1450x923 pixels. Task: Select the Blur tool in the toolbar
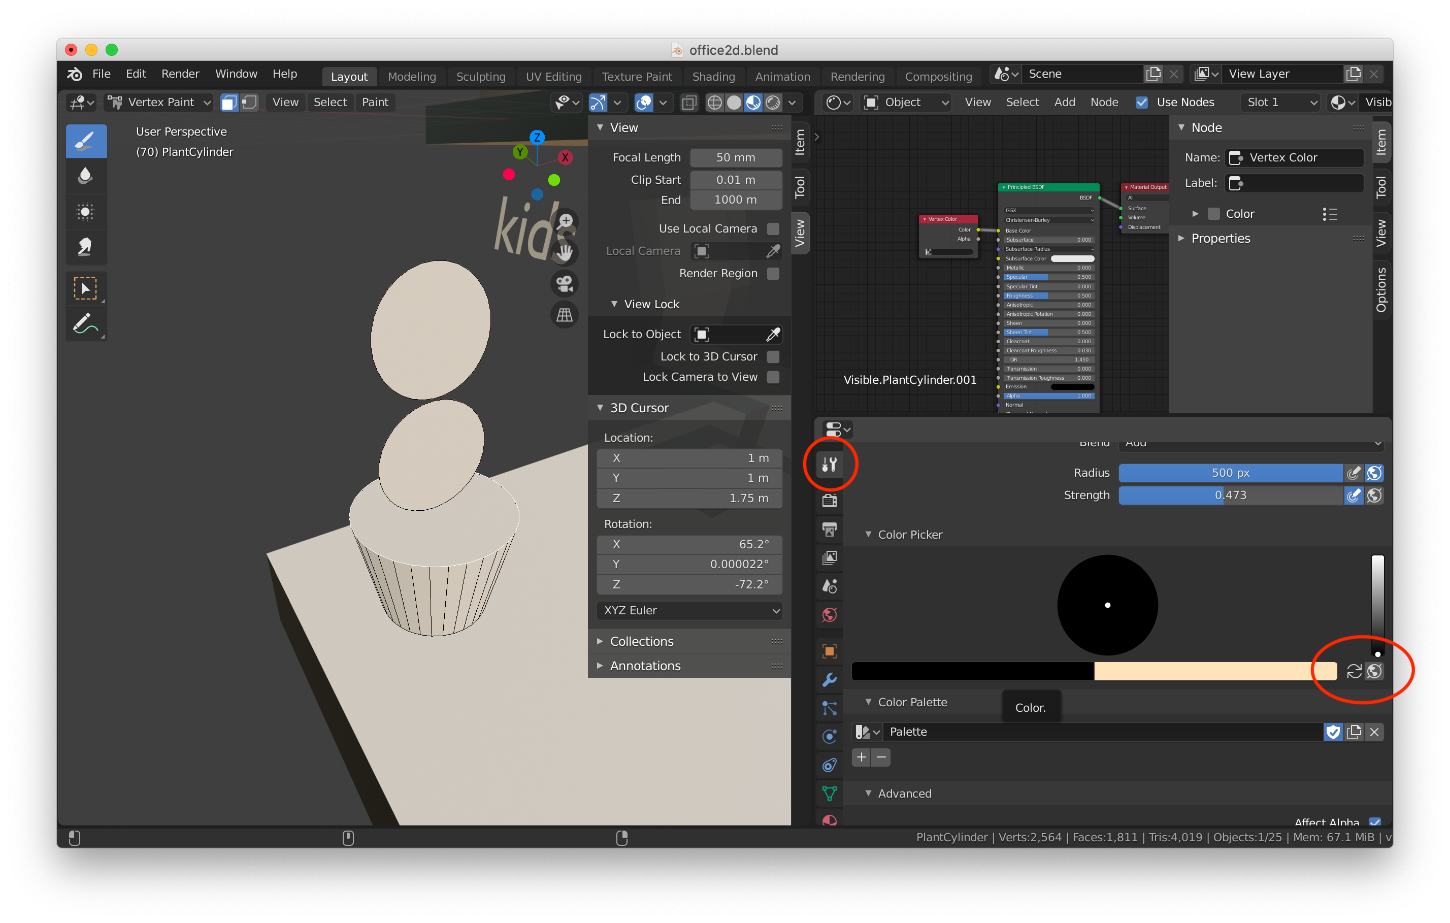[86, 175]
